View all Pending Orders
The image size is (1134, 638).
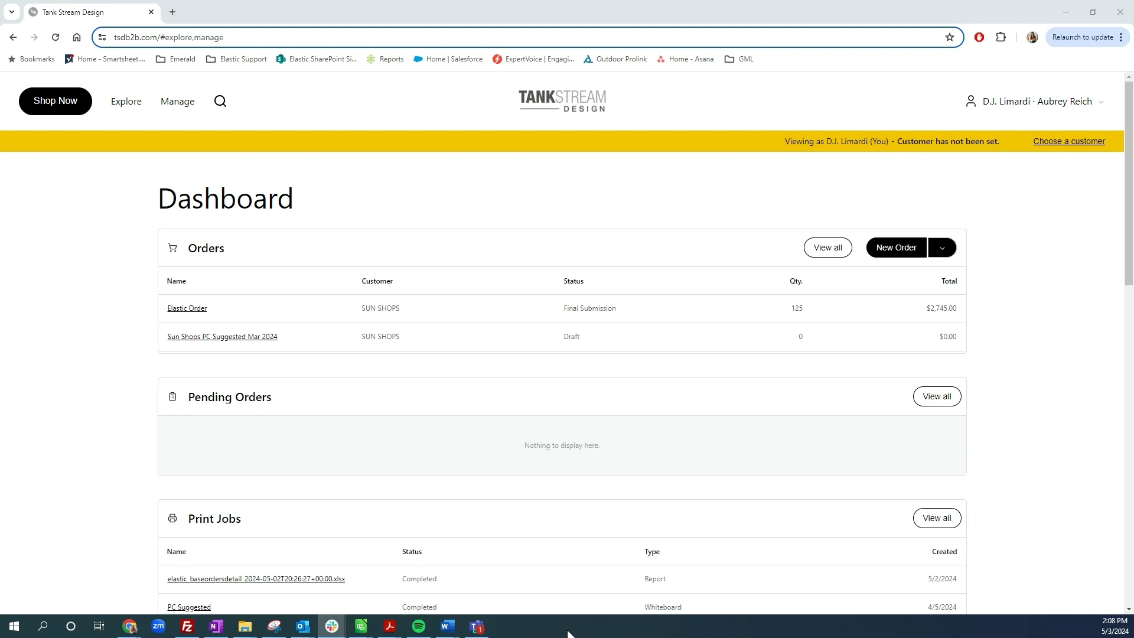[937, 396]
